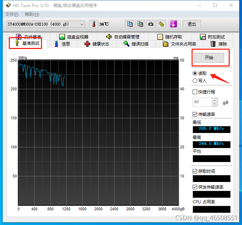Maximize the HD Tune Pro window
The height and width of the screenshot is (225, 242).
coord(215,5)
